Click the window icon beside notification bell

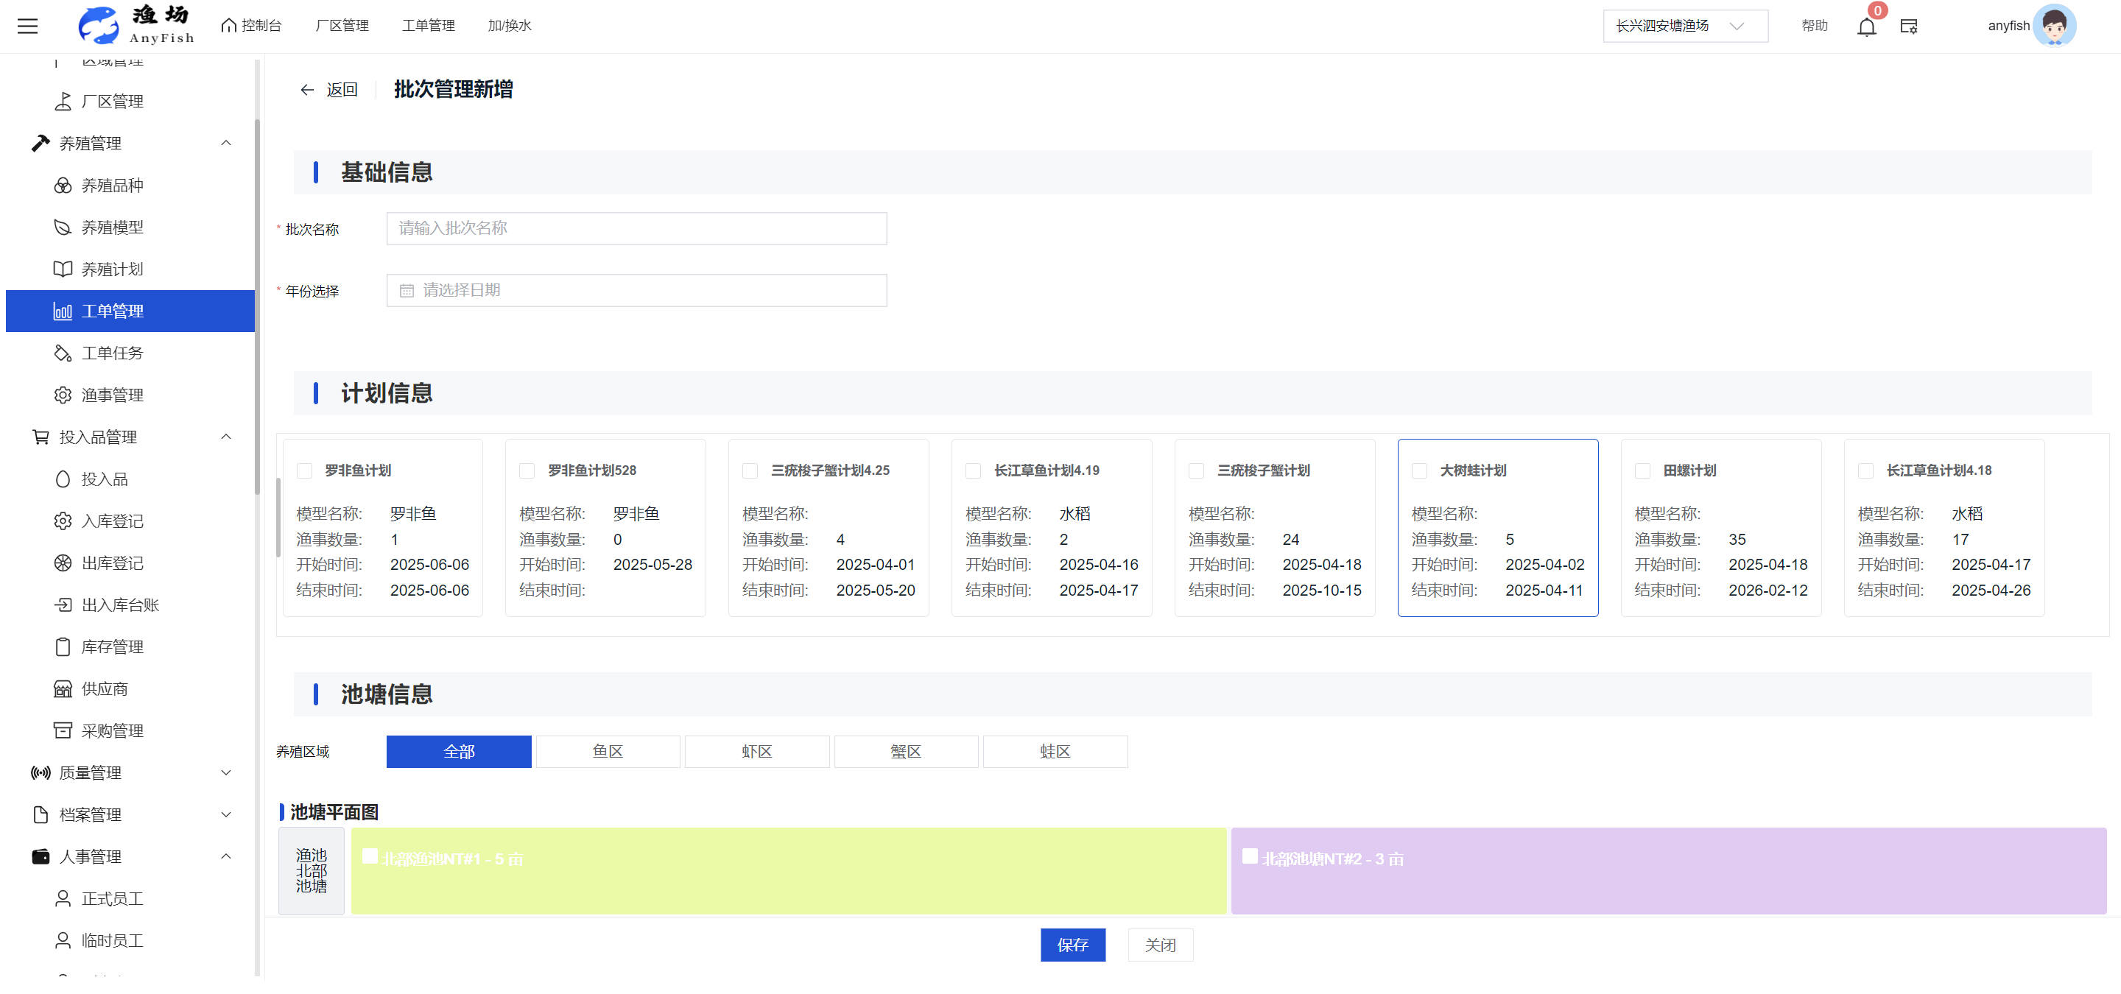pyautogui.click(x=1909, y=27)
